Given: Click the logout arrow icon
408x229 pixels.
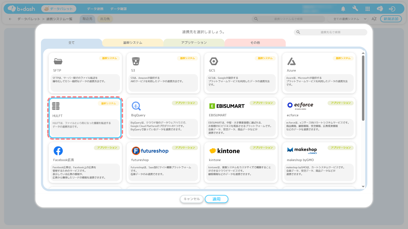Looking at the screenshot, I should tap(392, 9).
